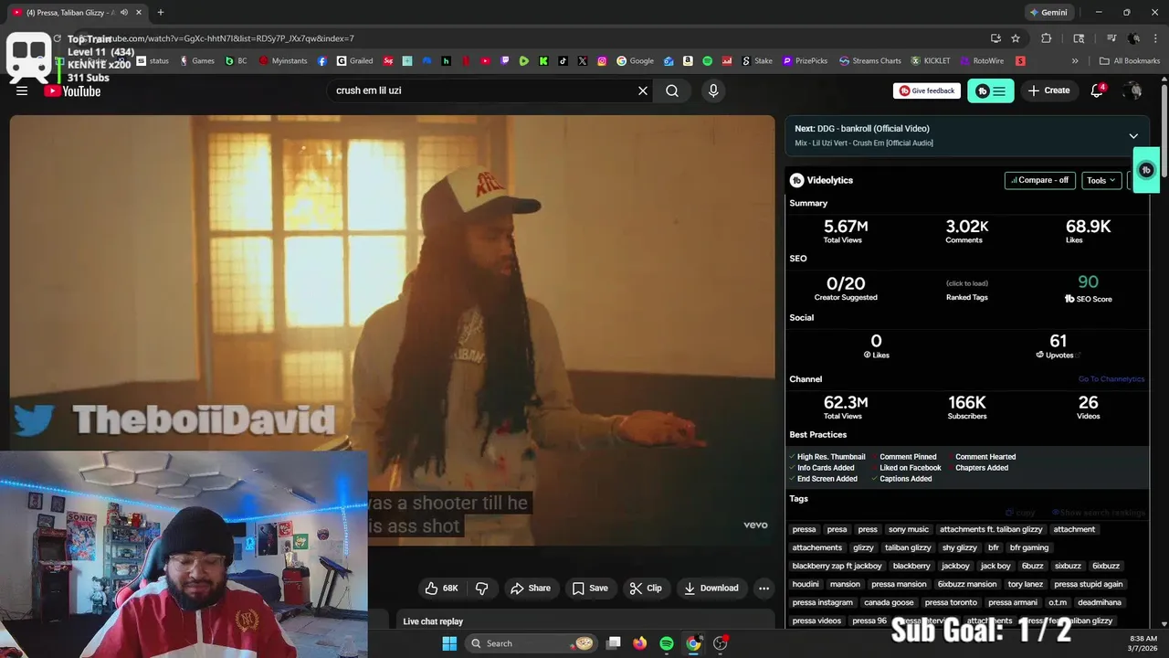
Task: Run search with the magnifier button
Action: (672, 90)
